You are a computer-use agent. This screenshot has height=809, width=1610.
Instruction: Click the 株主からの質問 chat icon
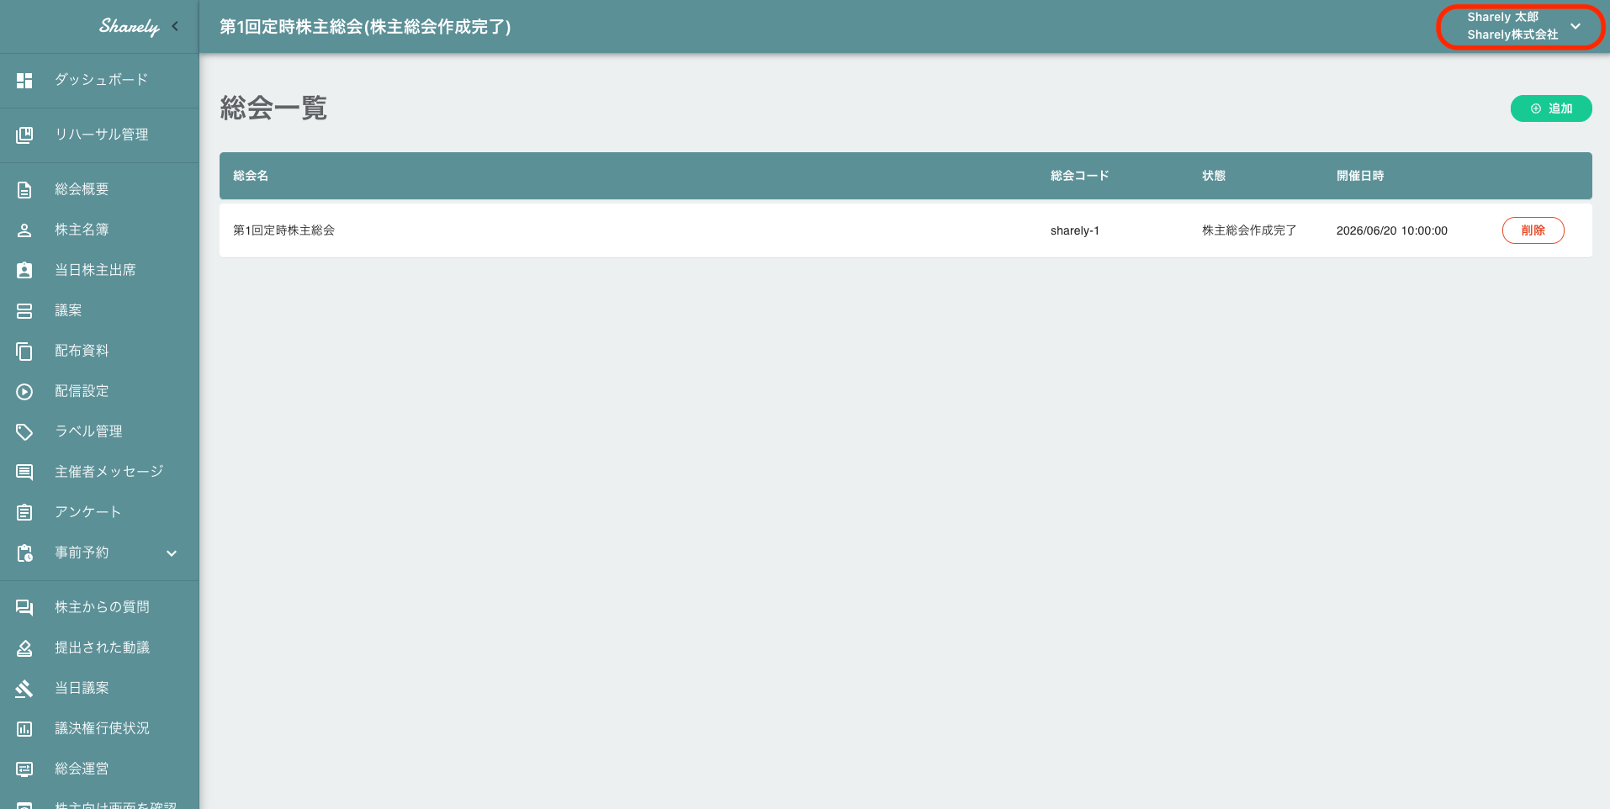point(24,606)
